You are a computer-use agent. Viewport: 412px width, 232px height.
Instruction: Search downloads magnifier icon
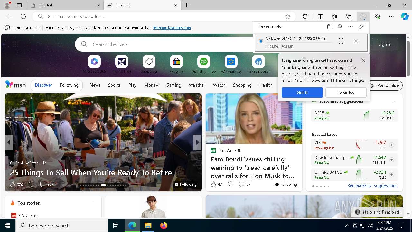click(x=340, y=27)
